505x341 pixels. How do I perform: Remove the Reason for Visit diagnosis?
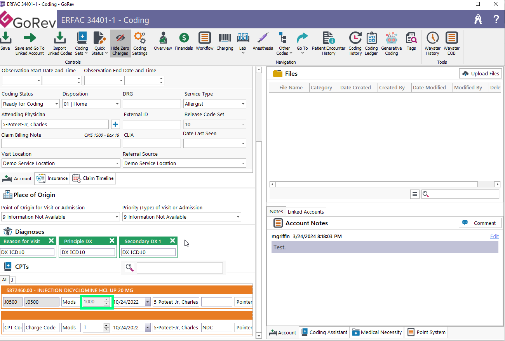click(51, 241)
